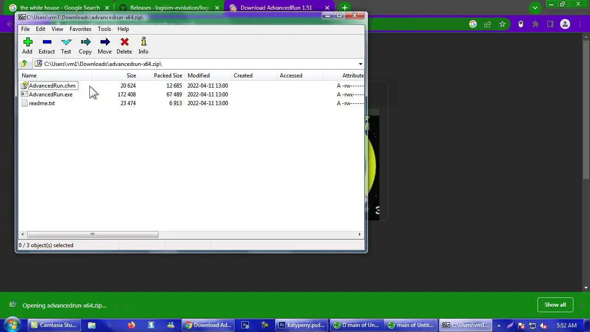
Task: Open the Edit menu
Action: 41,29
